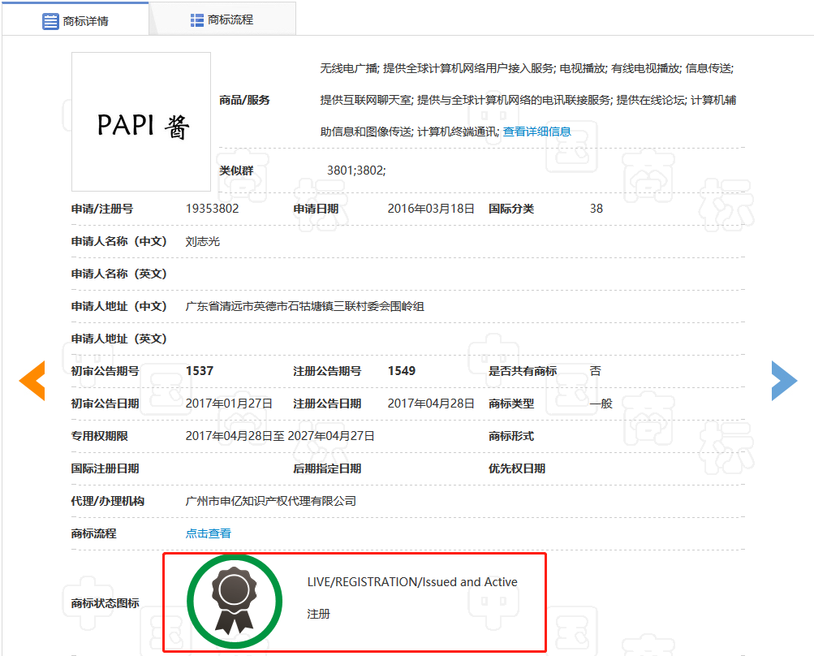This screenshot has height=656, width=814.
Task: Click the 优先权日期 label
Action: (x=516, y=468)
